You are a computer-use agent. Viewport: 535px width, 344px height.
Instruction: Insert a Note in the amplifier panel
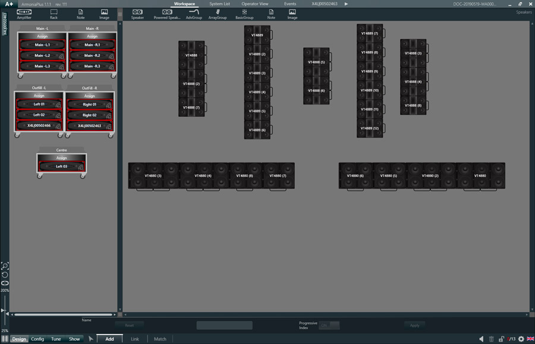(80, 14)
